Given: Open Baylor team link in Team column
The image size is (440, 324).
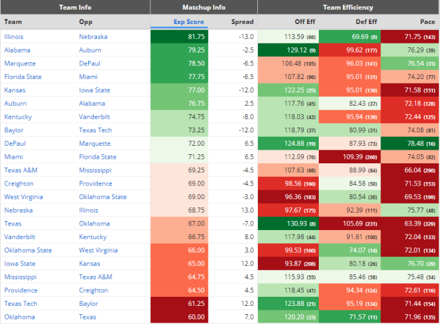Looking at the screenshot, I should [x=14, y=130].
